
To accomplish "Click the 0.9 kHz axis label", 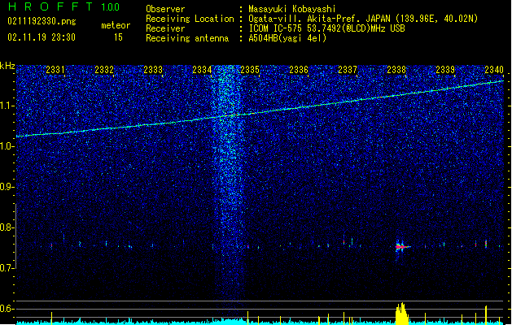I will pos(7,187).
